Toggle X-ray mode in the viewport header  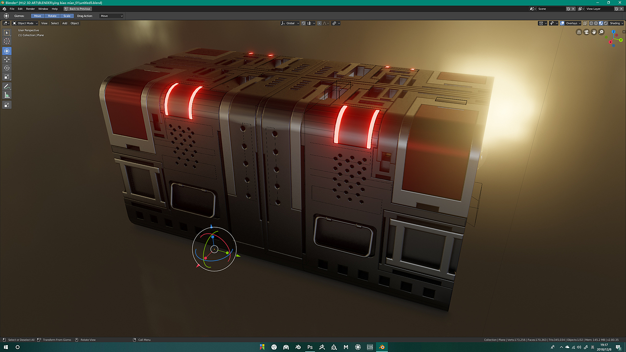point(585,23)
